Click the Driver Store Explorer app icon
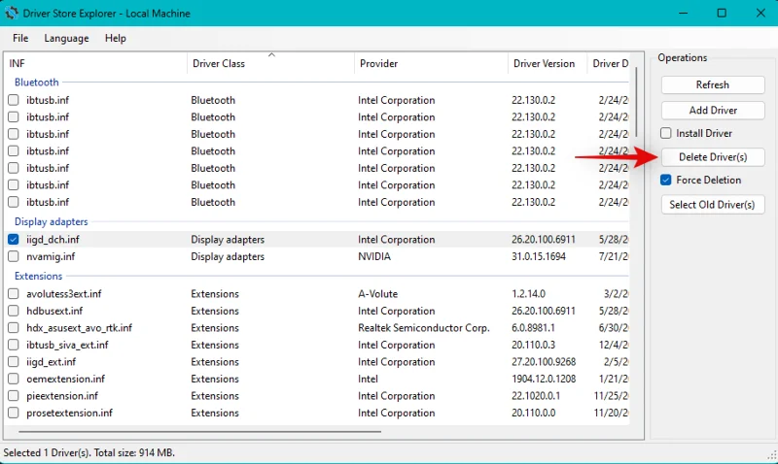The height and width of the screenshot is (464, 778). [x=11, y=13]
